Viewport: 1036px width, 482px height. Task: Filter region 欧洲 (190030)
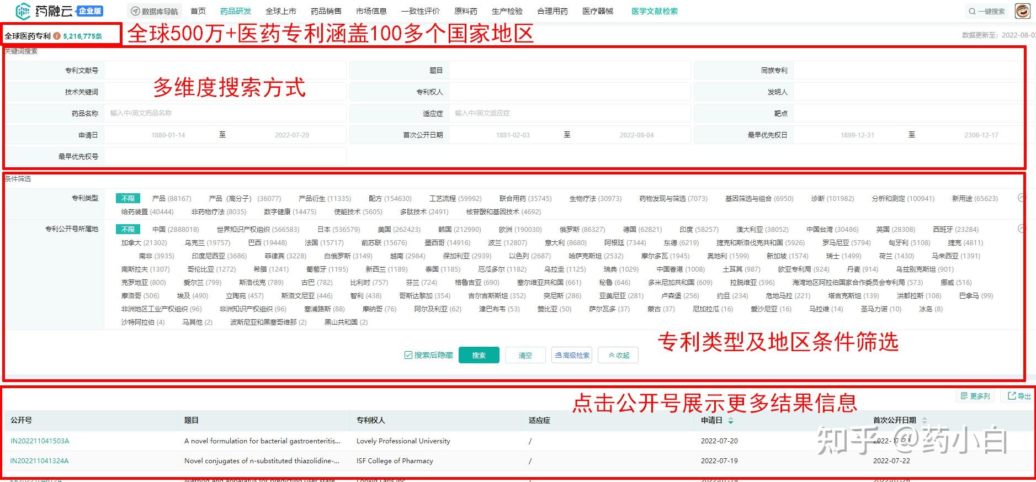pos(520,229)
